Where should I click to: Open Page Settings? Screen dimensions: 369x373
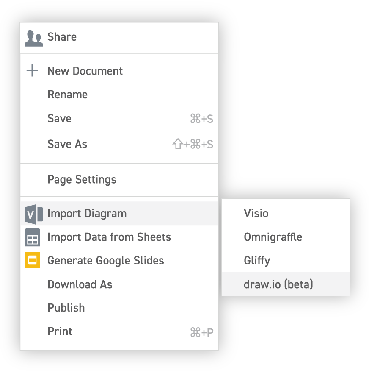click(x=82, y=180)
